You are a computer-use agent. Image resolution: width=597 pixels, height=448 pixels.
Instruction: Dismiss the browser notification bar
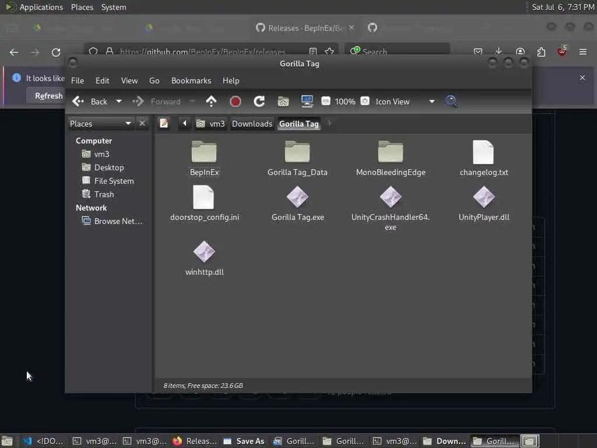[x=582, y=78]
